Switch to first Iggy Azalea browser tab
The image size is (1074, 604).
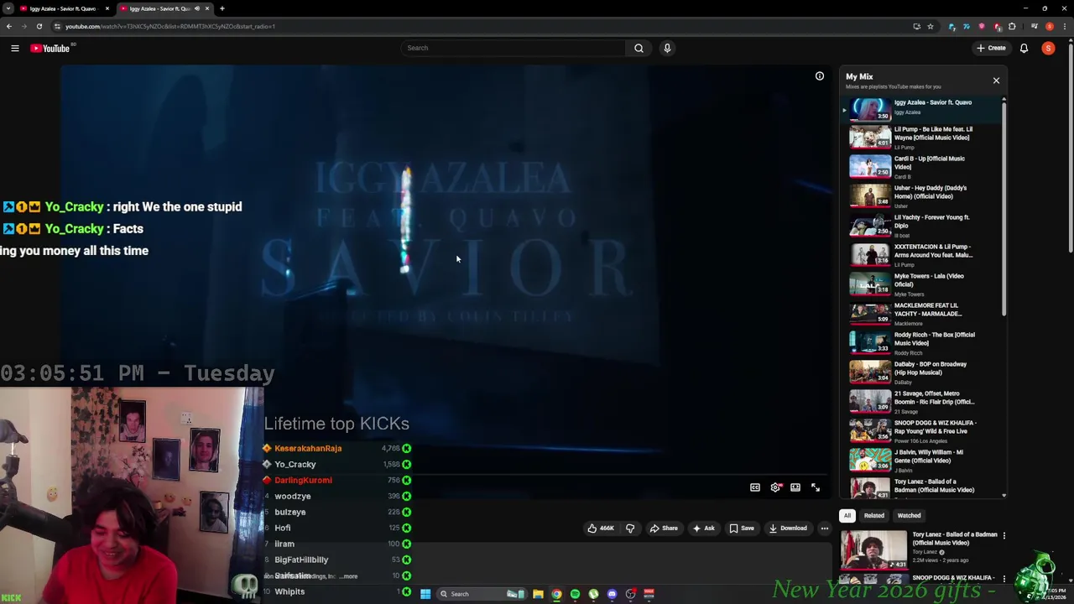coord(63,8)
